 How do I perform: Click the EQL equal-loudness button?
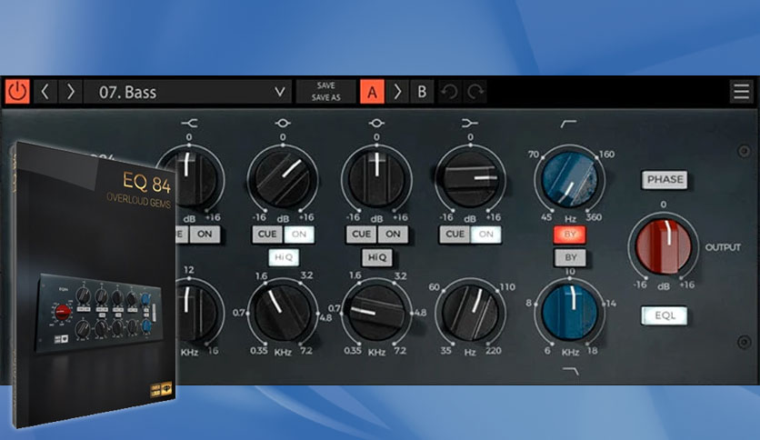[665, 315]
